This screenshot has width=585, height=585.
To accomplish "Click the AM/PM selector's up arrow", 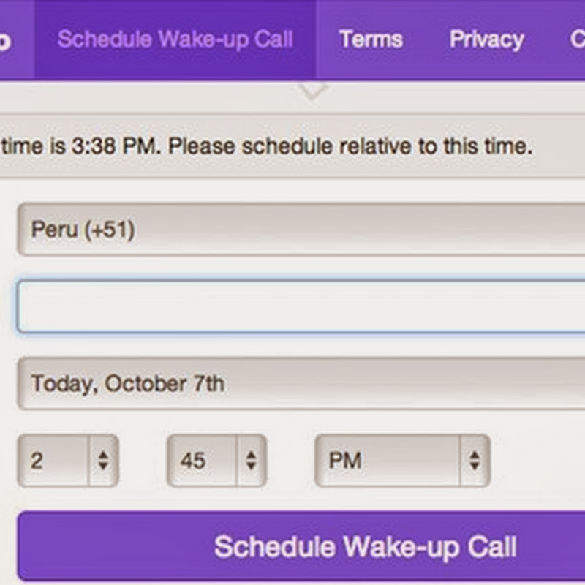I will (x=475, y=455).
